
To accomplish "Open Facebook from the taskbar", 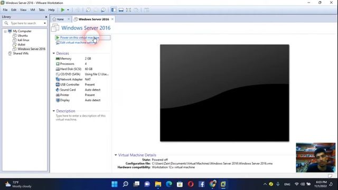I will (x=202, y=184).
